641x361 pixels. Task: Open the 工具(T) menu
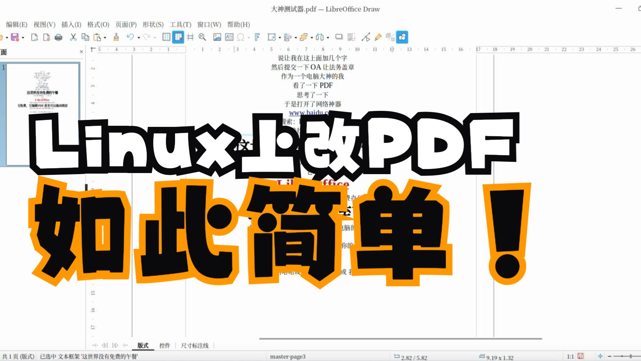tap(180, 24)
